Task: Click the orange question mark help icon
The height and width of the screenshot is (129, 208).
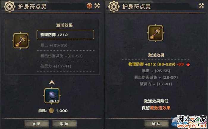Action: pyautogui.click(x=89, y=6)
